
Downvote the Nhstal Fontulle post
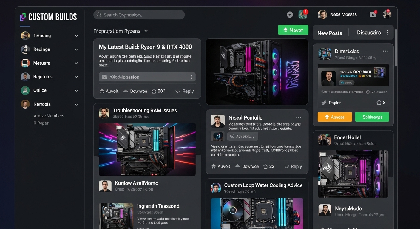[247, 166]
